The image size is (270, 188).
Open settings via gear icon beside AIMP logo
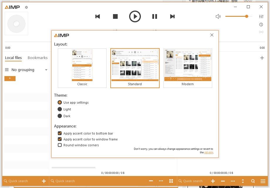coord(26,7)
